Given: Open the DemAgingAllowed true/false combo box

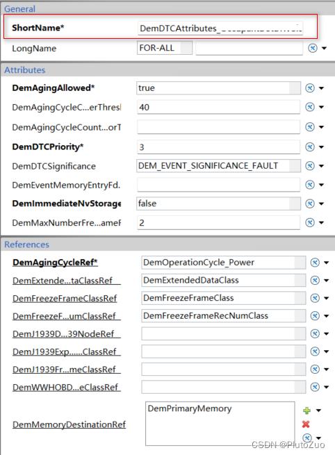Looking at the screenshot, I should (x=219, y=88).
